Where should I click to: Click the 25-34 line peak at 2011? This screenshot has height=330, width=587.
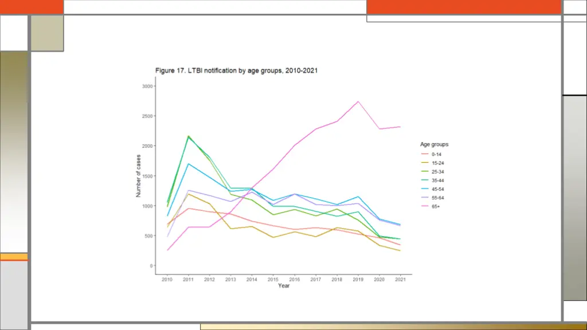[x=188, y=136]
